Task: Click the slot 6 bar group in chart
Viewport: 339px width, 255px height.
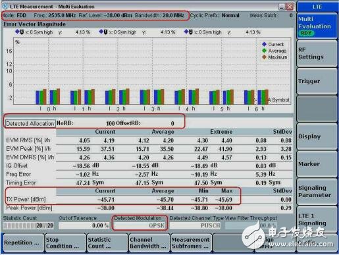Action: [256, 97]
